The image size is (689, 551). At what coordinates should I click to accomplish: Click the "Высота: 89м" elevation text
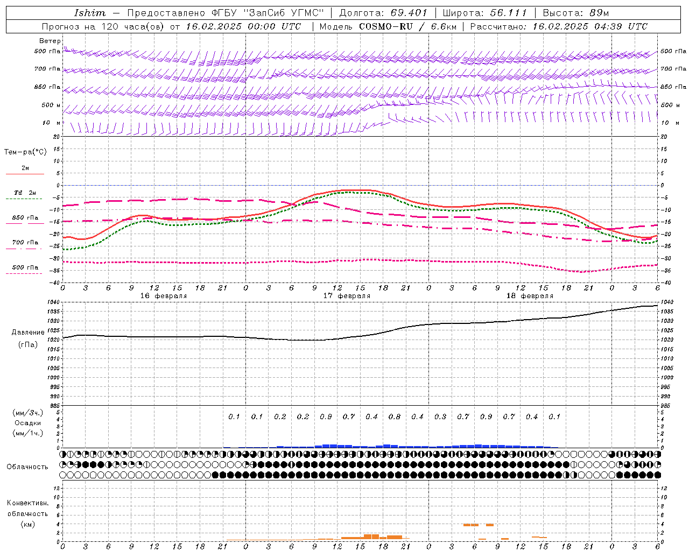click(x=576, y=13)
